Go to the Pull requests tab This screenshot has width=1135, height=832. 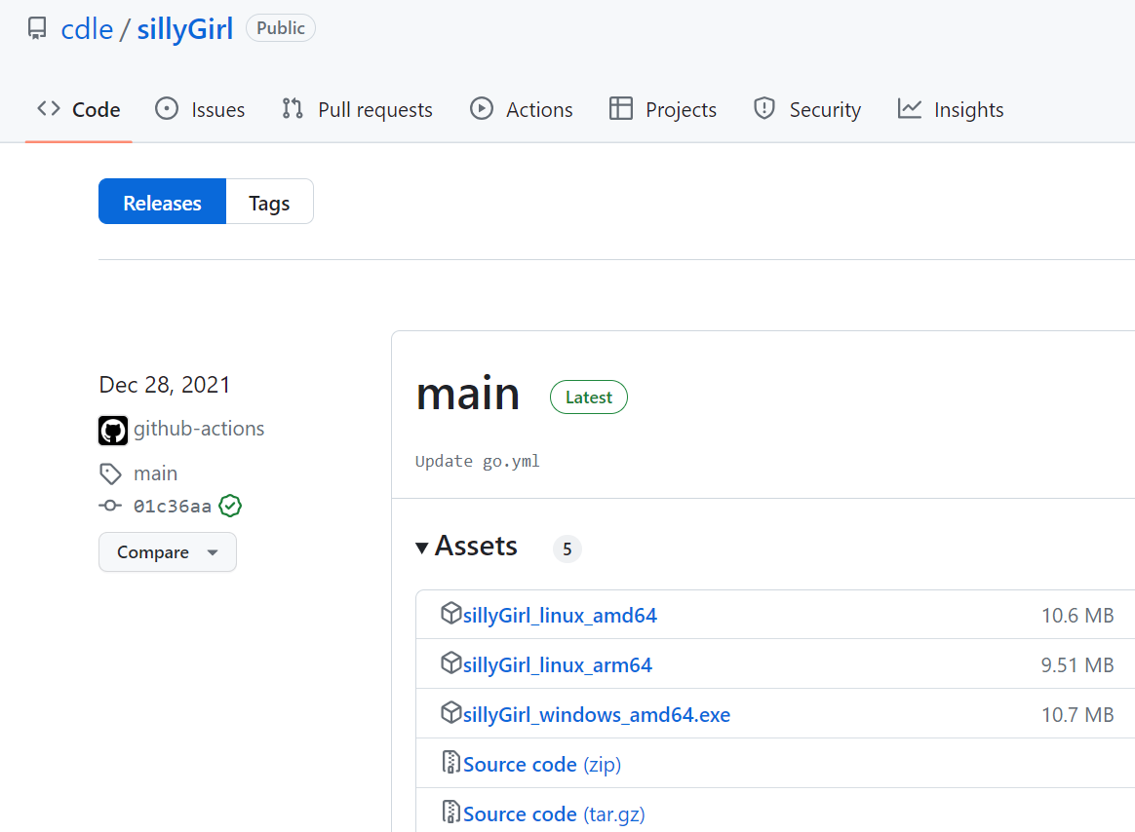click(x=358, y=109)
